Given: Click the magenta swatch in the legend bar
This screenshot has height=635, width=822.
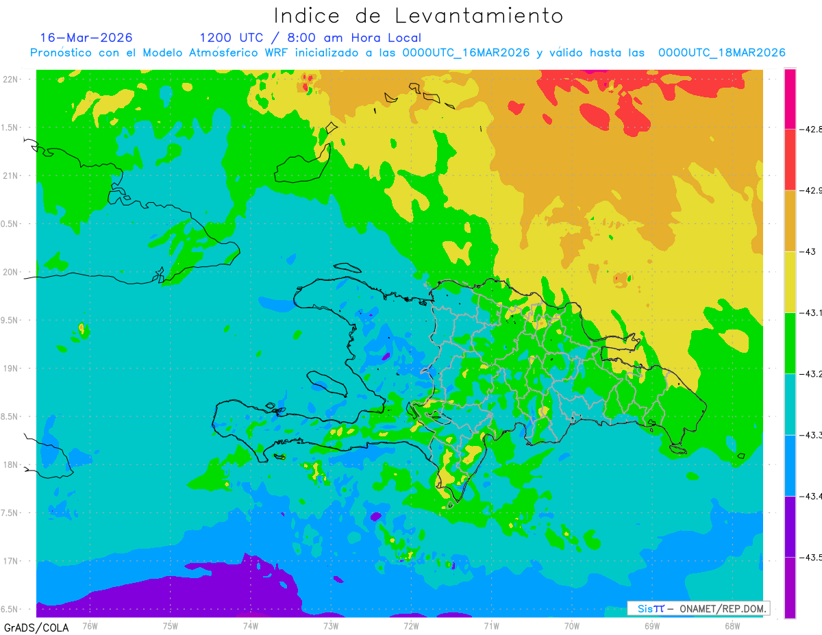Looking at the screenshot, I should 790,99.
